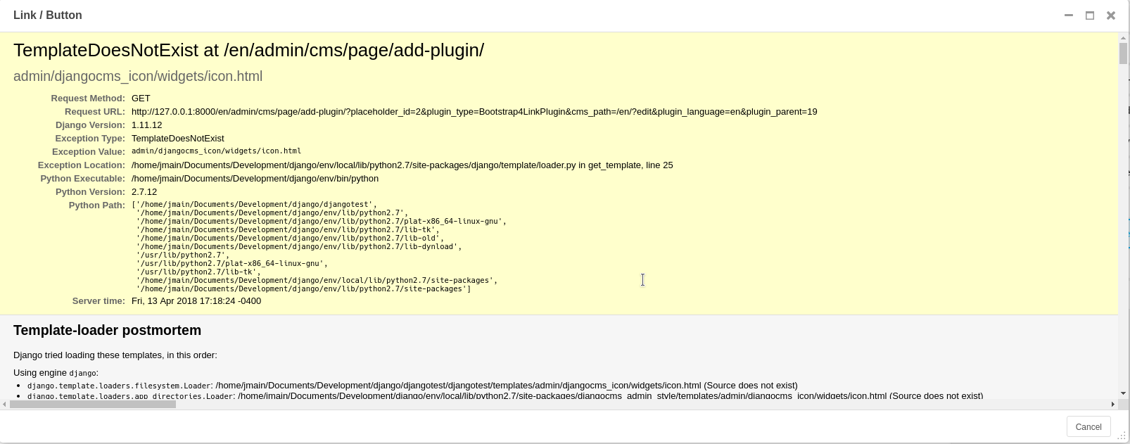Click the vertical scrollbar thumb
Screen dimensions: 1130x444
[x=1123, y=53]
